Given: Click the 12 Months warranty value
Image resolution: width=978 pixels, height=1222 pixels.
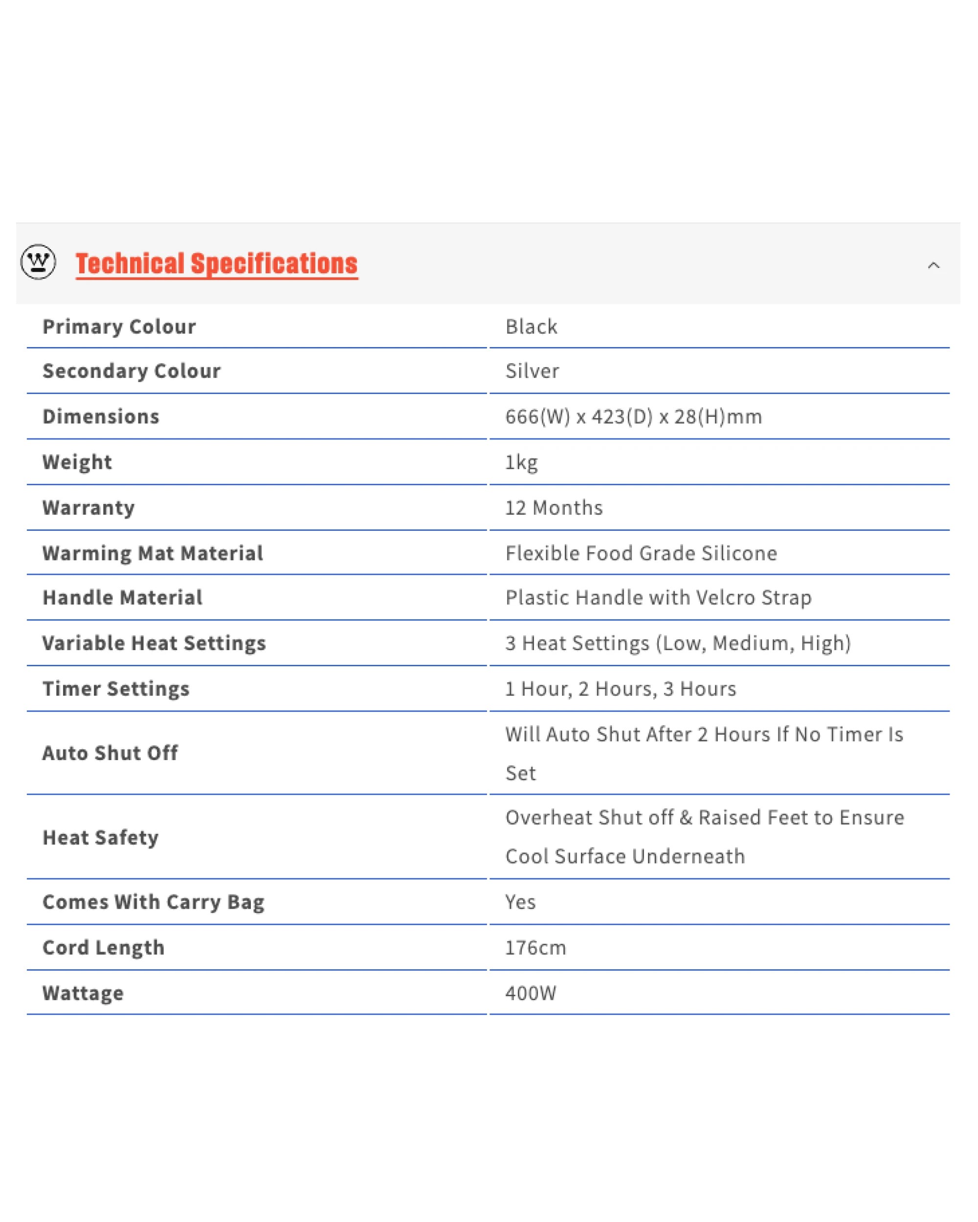Looking at the screenshot, I should pyautogui.click(x=554, y=507).
